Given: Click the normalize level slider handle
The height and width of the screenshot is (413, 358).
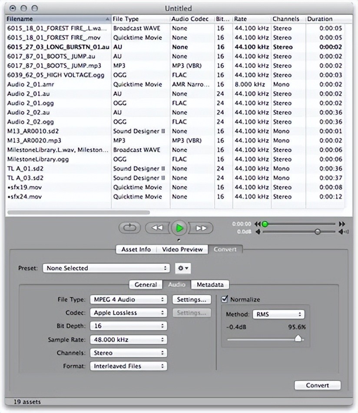Looking at the screenshot, I should pyautogui.click(x=298, y=339).
